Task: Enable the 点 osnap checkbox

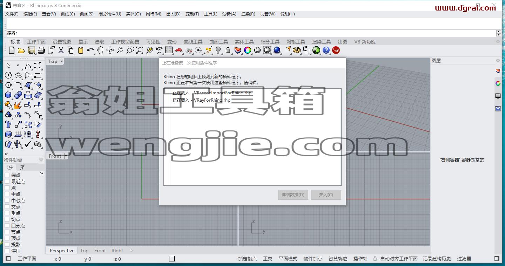Action: 7,187
